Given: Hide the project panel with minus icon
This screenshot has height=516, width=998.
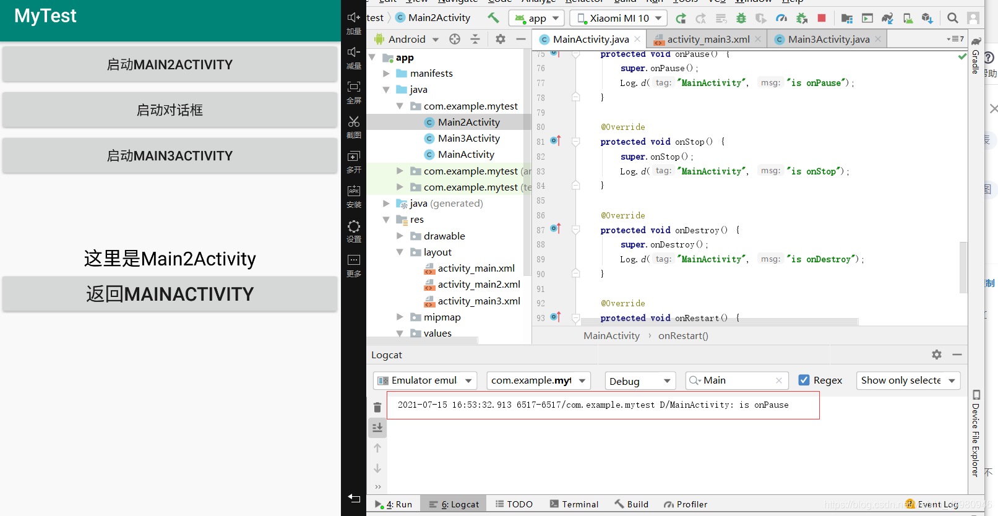Looking at the screenshot, I should 521,39.
